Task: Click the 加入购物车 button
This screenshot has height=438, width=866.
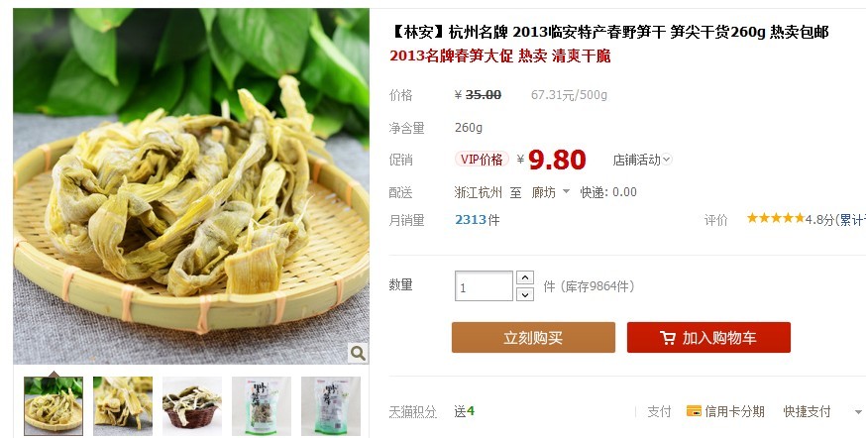Action: (708, 338)
